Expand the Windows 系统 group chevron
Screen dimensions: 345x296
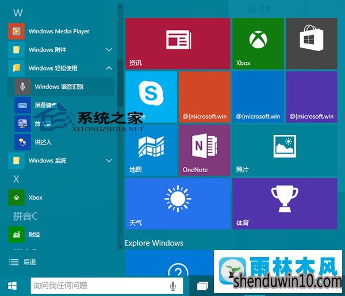pos(109,161)
